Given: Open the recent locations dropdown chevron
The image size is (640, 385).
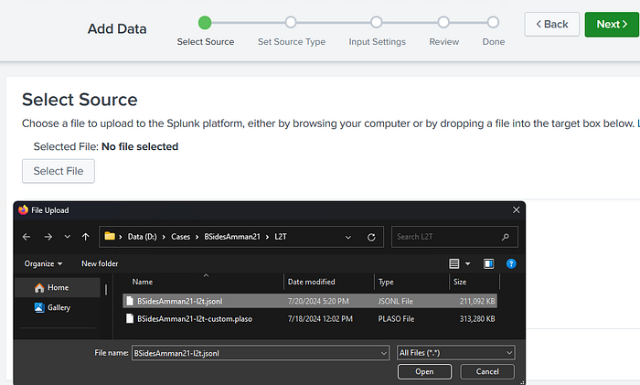Looking at the screenshot, I should coord(68,237).
